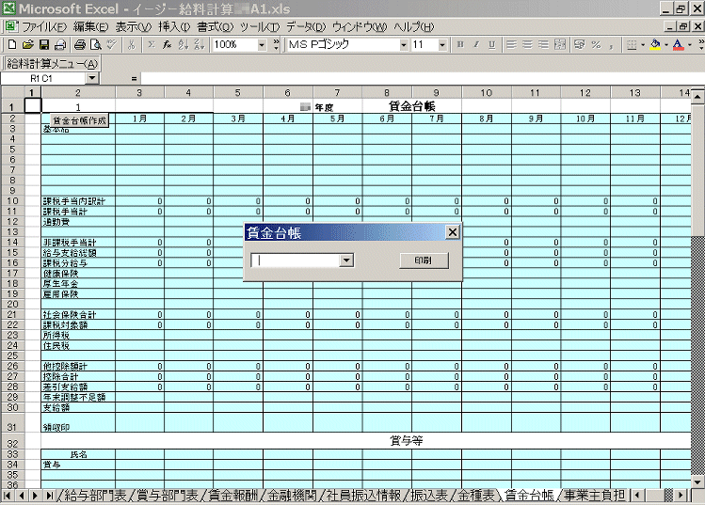Click the Save icon in the toolbar
This screenshot has width=705, height=505.
pyautogui.click(x=43, y=44)
